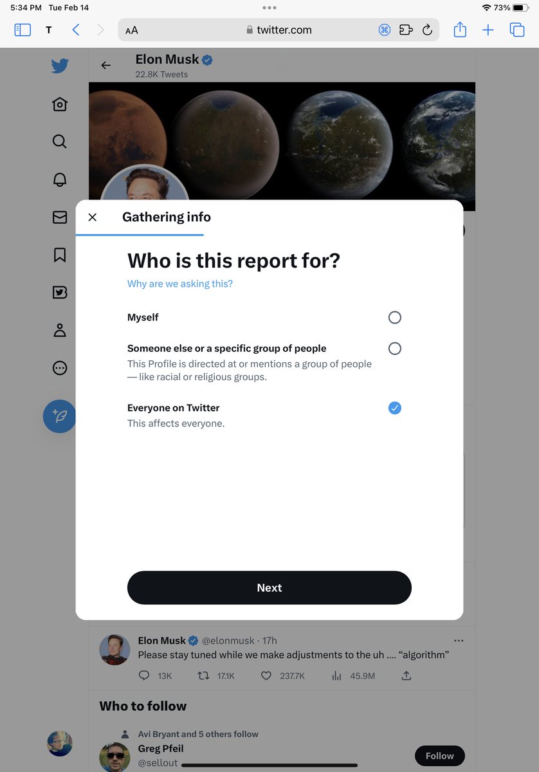Select the Someone else or group radio option
This screenshot has width=539, height=772.
tap(394, 348)
